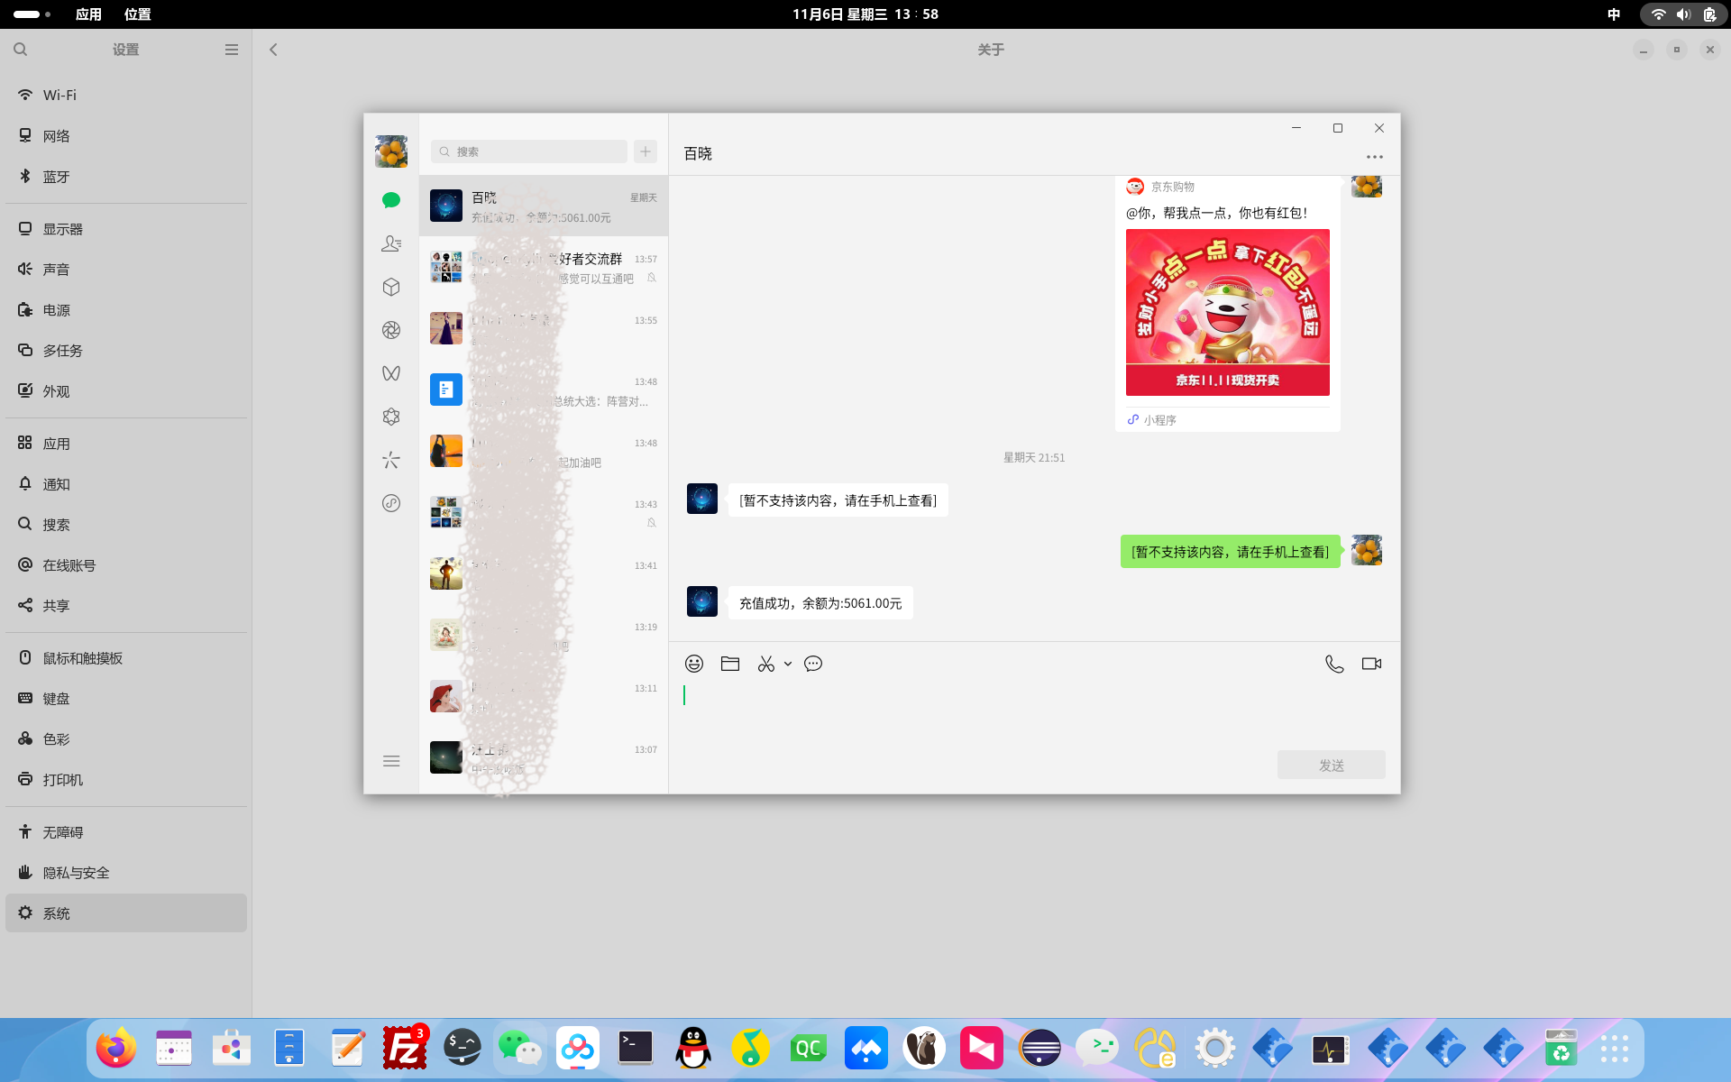Image resolution: width=1731 pixels, height=1082 pixels.
Task: Open the 京东购物 red packet image
Action: 1227,312
